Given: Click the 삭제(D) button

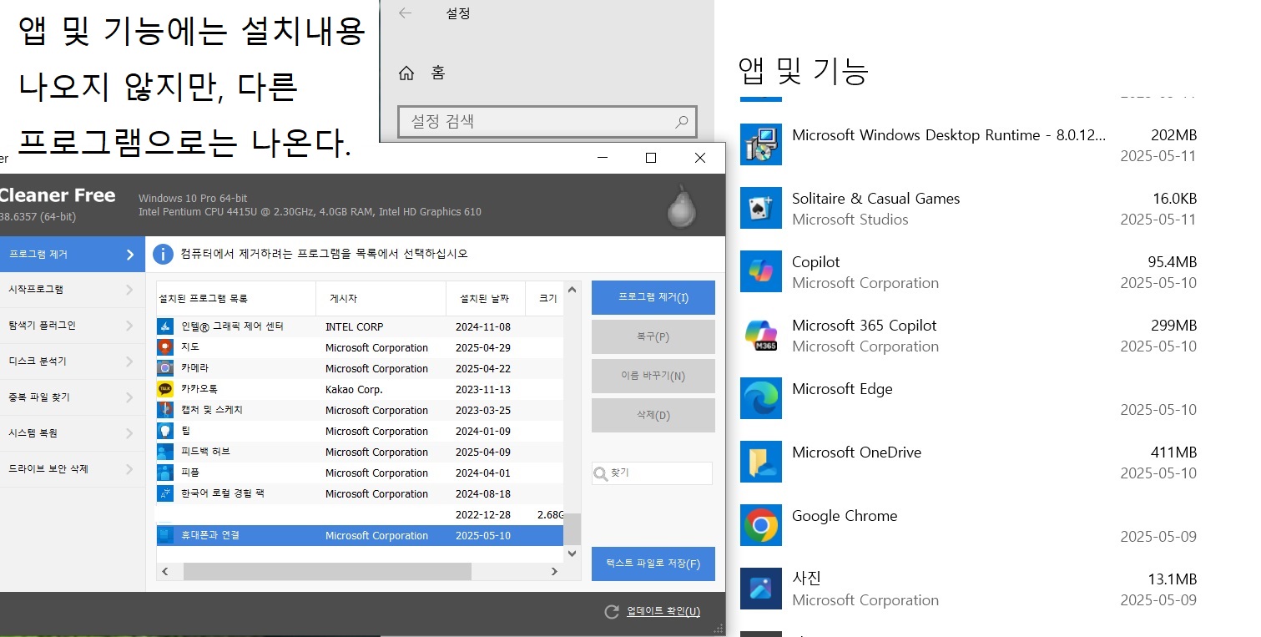Looking at the screenshot, I should pyautogui.click(x=653, y=416).
